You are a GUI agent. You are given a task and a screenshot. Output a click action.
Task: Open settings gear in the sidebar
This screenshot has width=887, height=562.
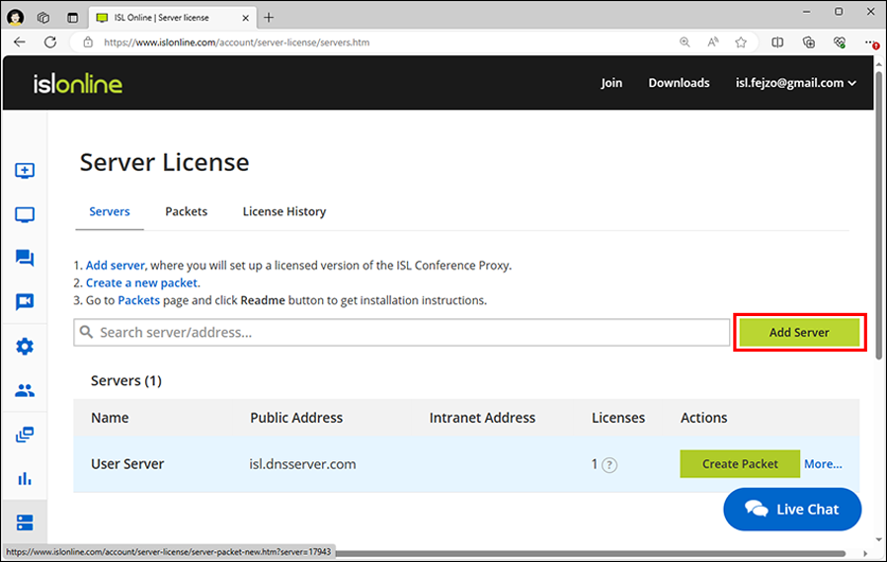[25, 347]
